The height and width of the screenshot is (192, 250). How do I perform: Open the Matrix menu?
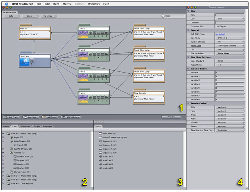(x=67, y=4)
